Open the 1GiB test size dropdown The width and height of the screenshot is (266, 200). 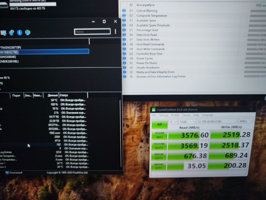point(187,122)
